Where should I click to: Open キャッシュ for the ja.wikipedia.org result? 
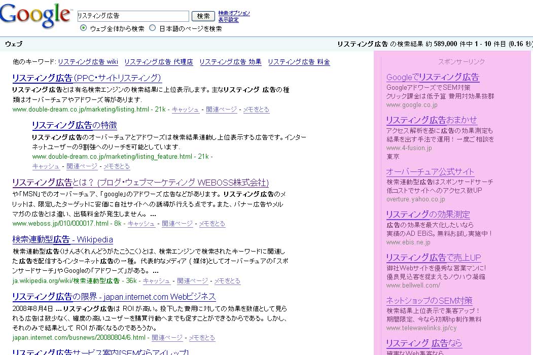[156, 281]
